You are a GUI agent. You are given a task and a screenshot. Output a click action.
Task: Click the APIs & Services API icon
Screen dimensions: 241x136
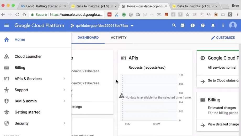pyautogui.click(x=7, y=79)
